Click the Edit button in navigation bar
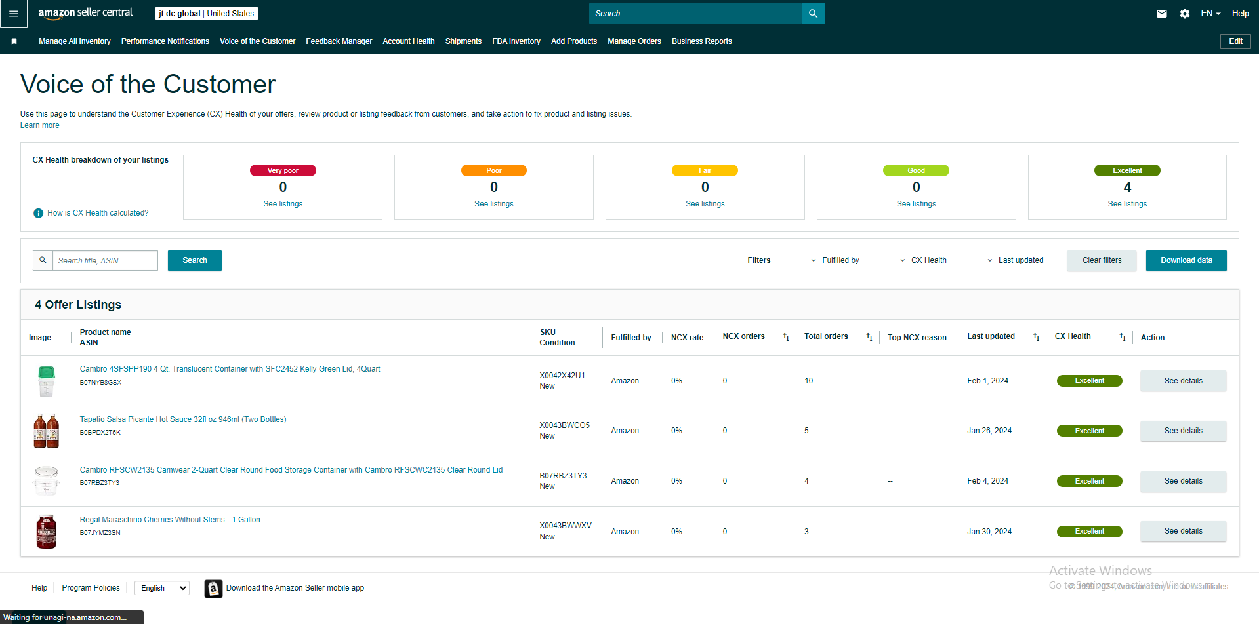Screen dimensions: 1259x624 [x=1235, y=41]
